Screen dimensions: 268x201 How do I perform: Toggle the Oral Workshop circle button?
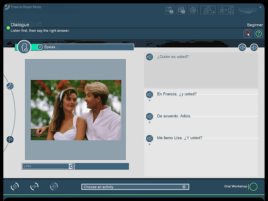(254, 187)
